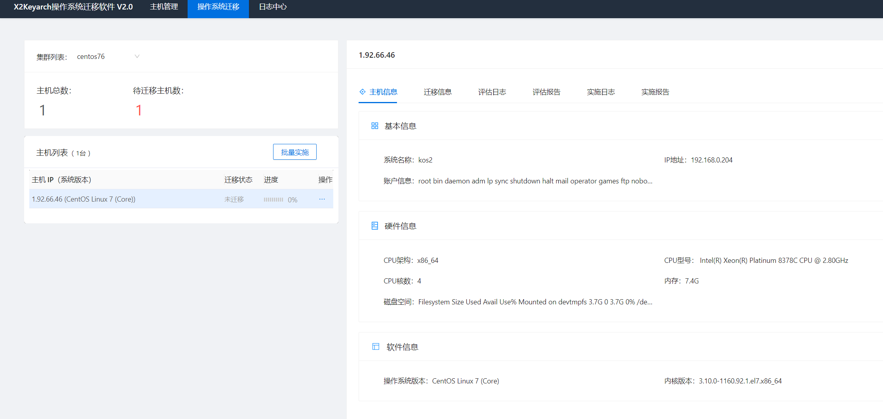This screenshot has height=419, width=883.
Task: Open the three-dot actions menu for host 1.92.66.46
Action: tap(322, 199)
